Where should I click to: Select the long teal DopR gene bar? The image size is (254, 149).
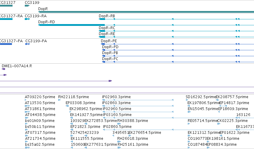click(146, 12)
